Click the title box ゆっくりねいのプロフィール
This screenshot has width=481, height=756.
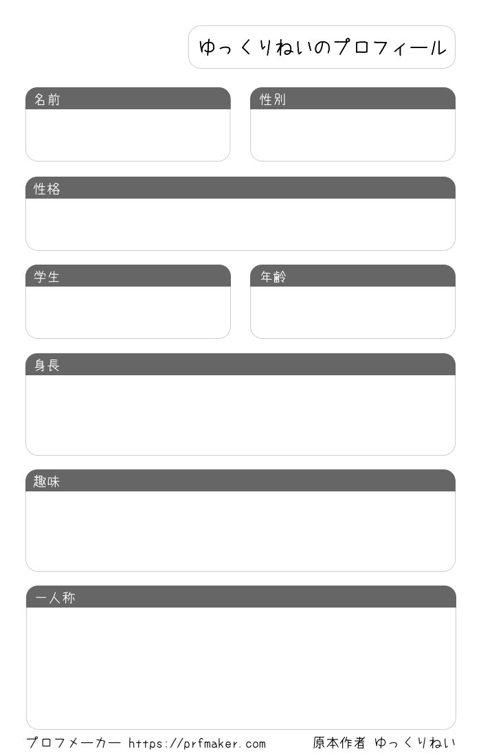coord(322,47)
